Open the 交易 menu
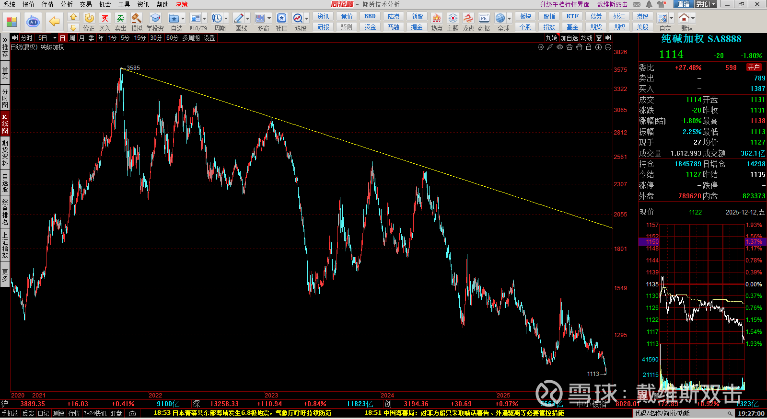Screen dimensions: 767x419 86,4
